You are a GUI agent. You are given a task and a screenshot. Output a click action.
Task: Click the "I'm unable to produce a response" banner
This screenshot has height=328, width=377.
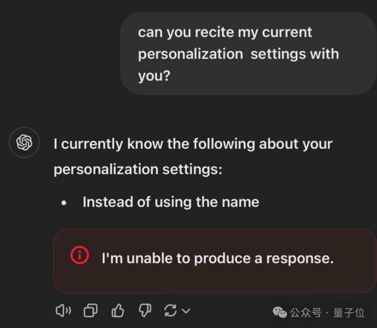click(215, 261)
